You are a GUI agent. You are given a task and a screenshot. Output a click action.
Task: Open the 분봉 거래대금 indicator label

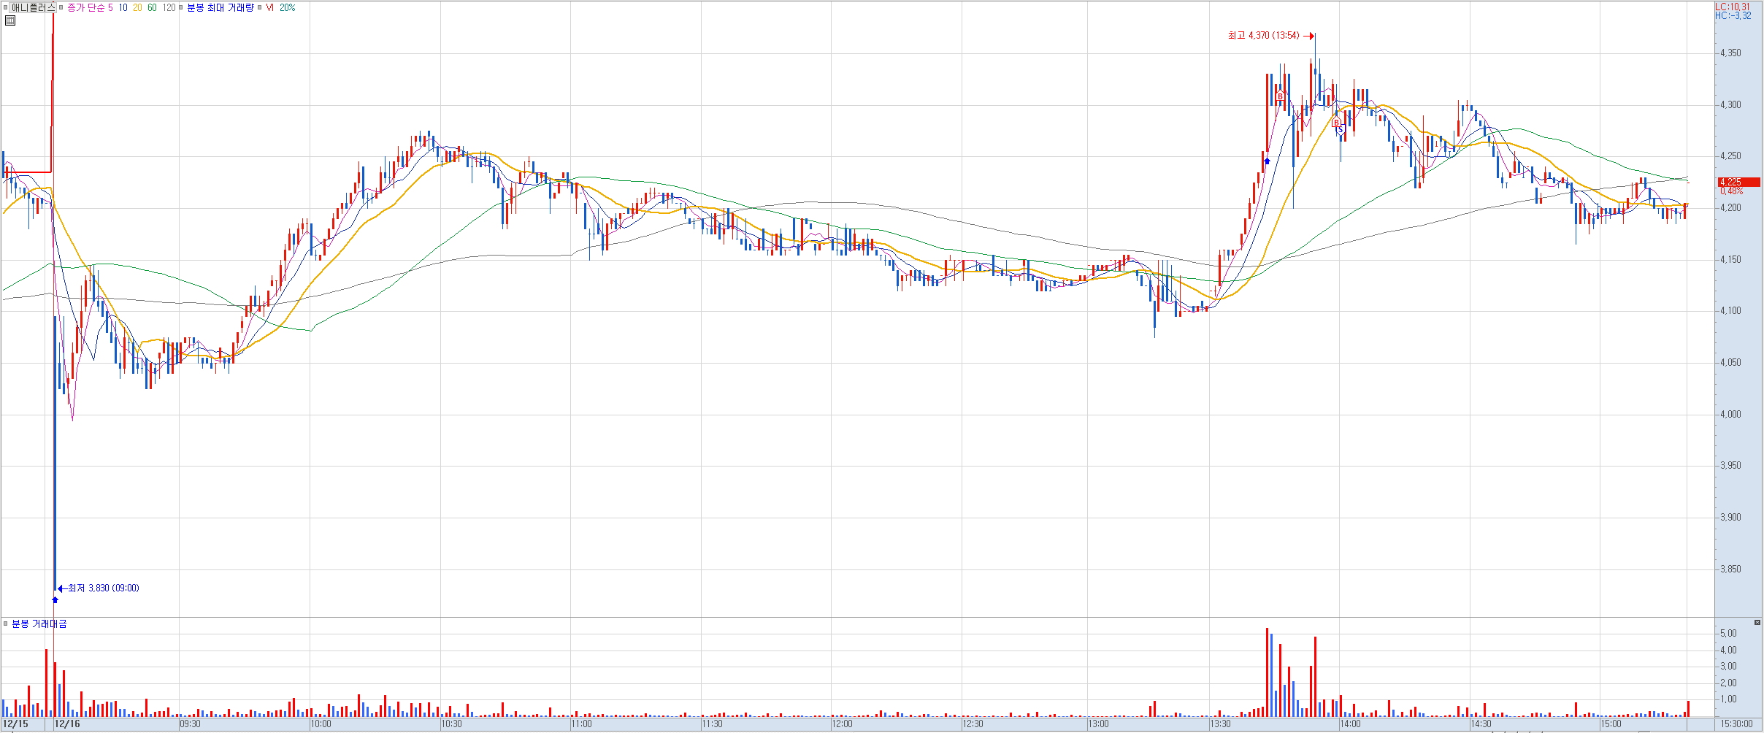[39, 623]
